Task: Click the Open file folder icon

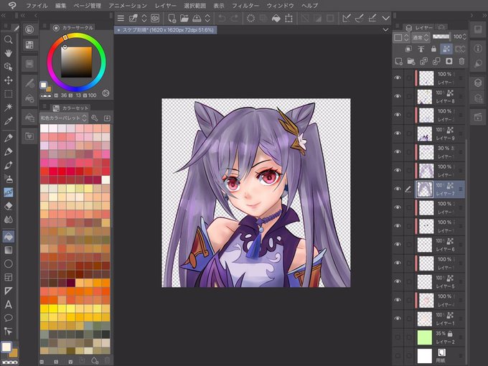Action: click(184, 19)
